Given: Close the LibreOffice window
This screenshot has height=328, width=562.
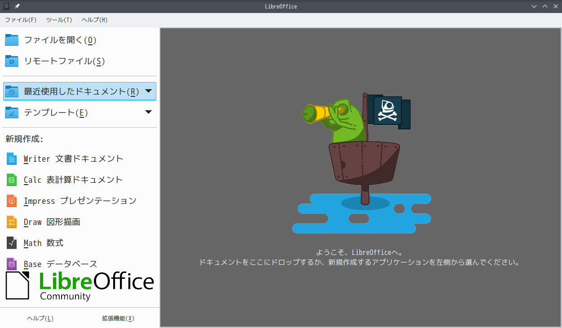Looking at the screenshot, I should 555,6.
